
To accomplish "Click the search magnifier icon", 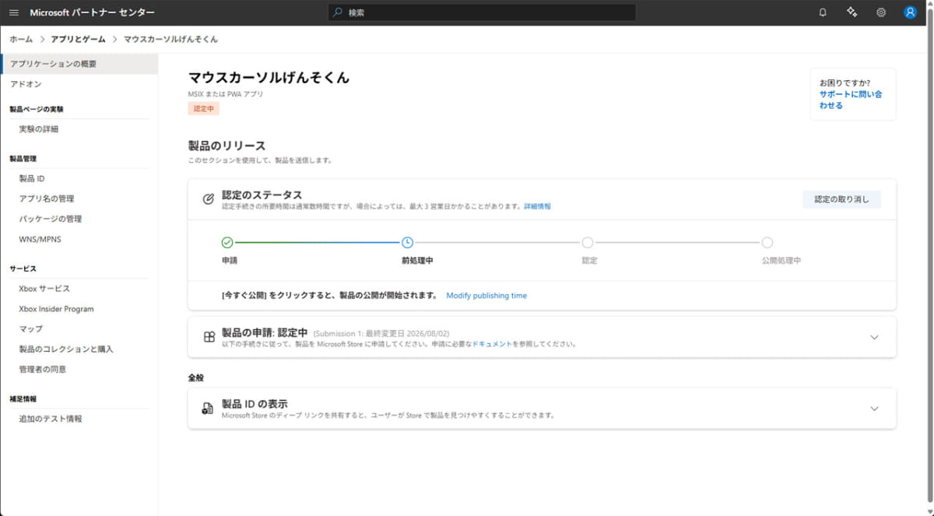I will (x=337, y=12).
